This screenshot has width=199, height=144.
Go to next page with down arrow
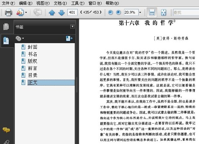click(62, 13)
